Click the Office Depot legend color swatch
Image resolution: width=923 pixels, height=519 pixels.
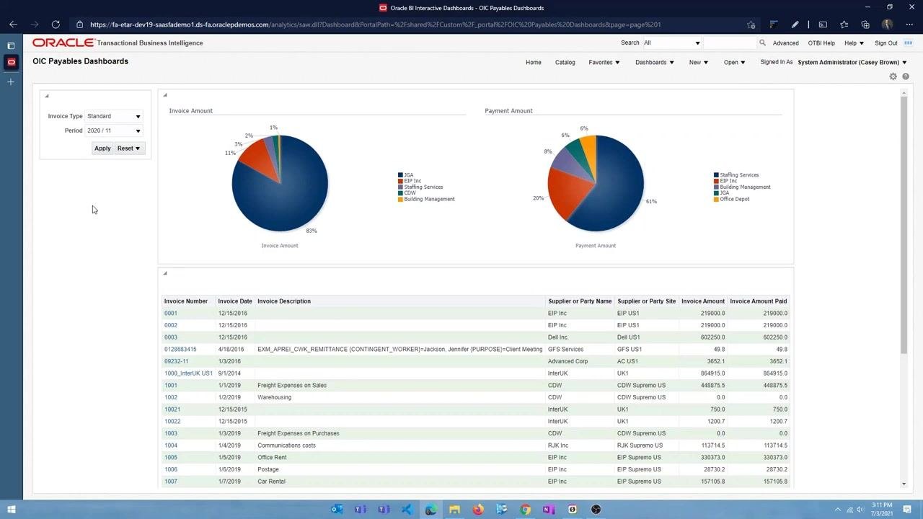[716, 199]
